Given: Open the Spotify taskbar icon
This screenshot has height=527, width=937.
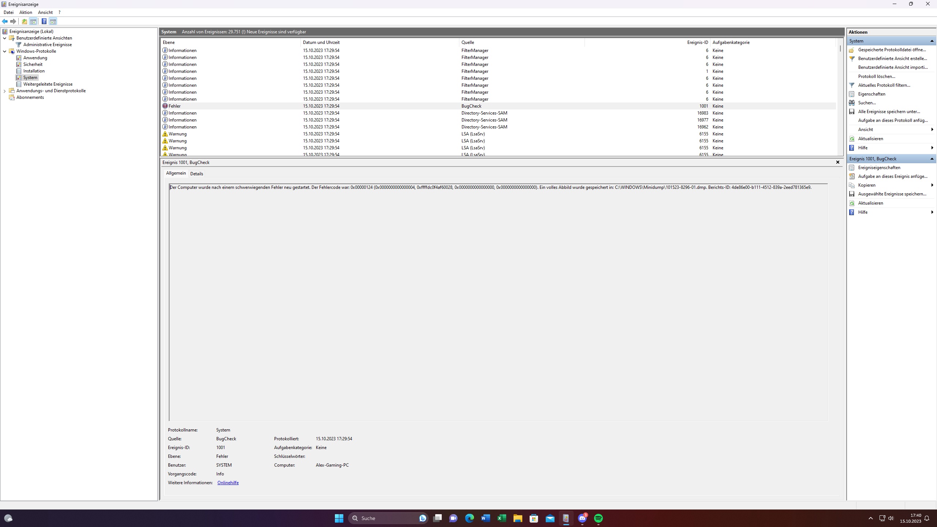Looking at the screenshot, I should [x=598, y=518].
